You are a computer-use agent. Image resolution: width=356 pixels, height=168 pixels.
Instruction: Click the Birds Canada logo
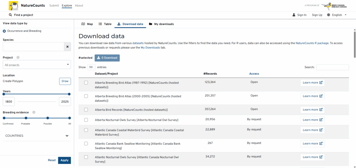tap(334, 6)
